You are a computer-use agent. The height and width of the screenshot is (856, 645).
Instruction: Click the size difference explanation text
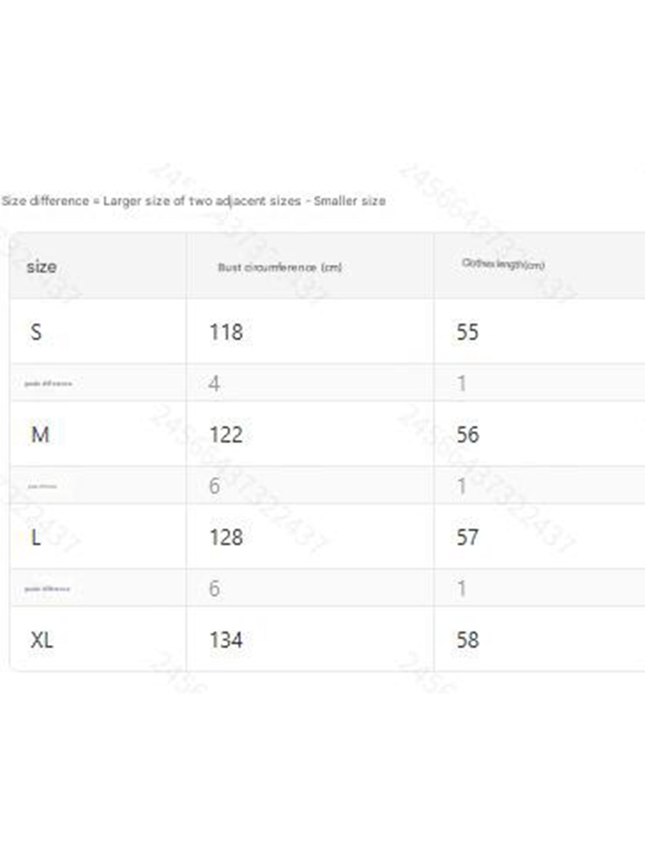(x=194, y=201)
